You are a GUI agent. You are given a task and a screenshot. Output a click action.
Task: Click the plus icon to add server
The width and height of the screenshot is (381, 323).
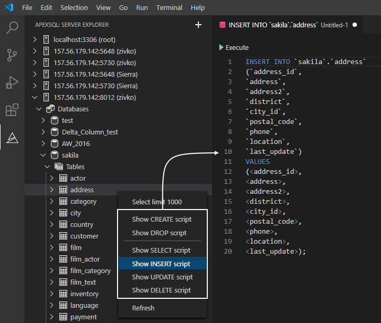(198, 25)
